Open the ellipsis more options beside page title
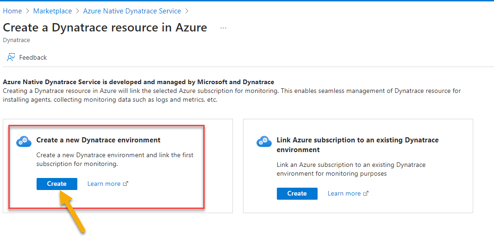 (224, 28)
